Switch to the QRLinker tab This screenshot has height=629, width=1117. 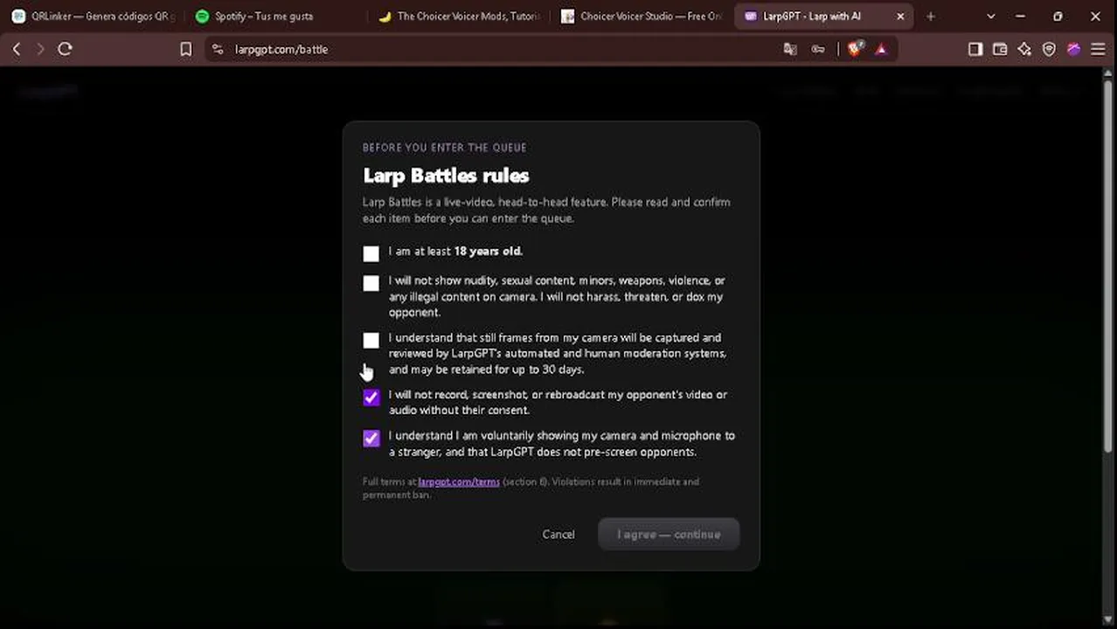[x=93, y=17]
